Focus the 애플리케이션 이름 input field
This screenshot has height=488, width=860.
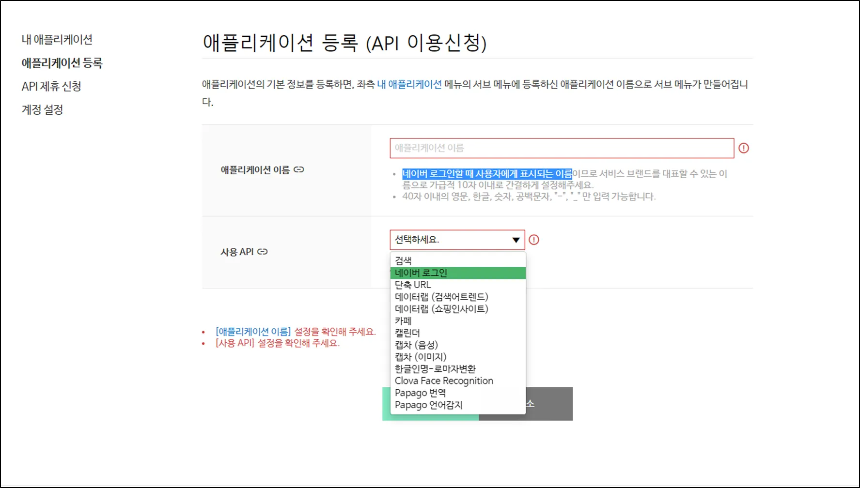[562, 148]
